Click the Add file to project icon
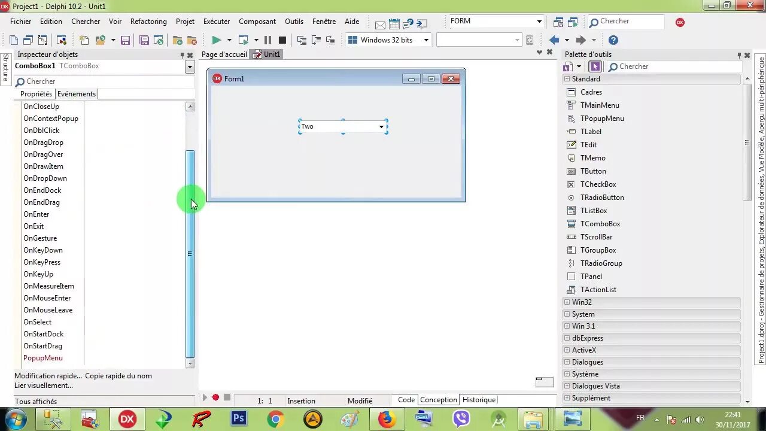The height and width of the screenshot is (431, 766). [x=178, y=40]
